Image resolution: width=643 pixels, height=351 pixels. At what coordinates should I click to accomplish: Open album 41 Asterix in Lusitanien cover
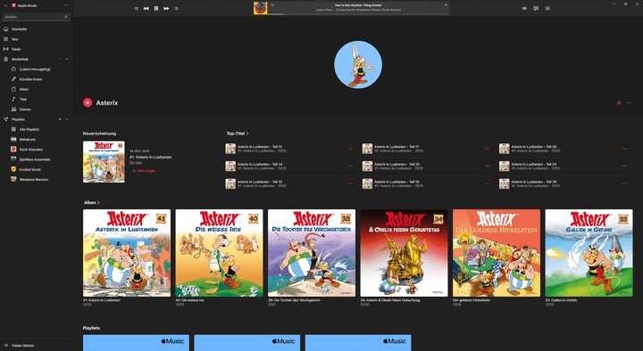tap(127, 253)
